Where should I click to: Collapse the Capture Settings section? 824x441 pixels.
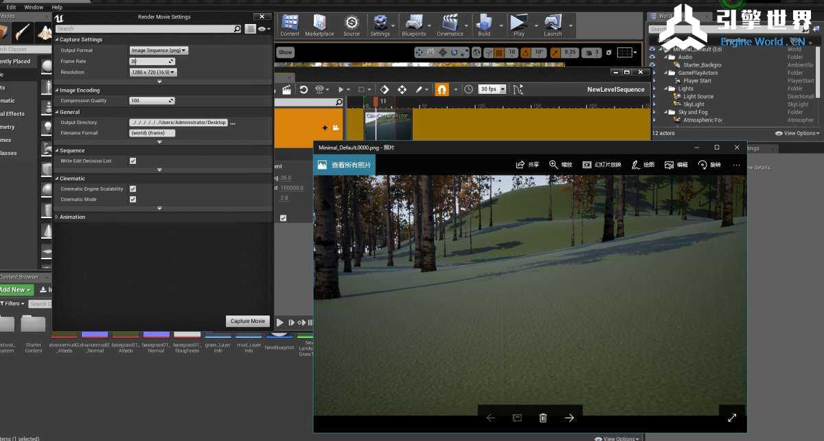tap(57, 40)
